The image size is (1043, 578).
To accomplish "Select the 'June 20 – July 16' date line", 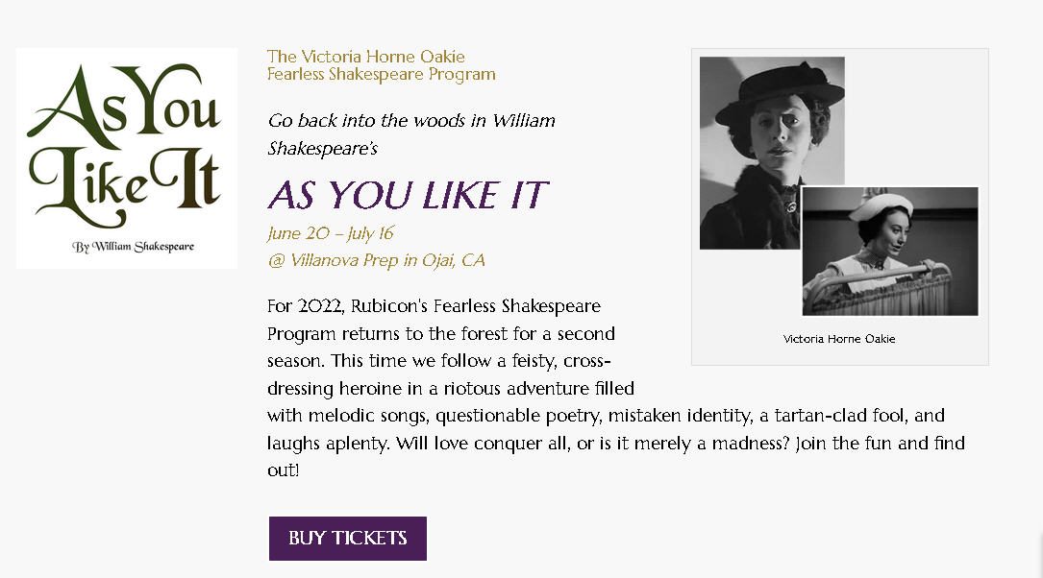I will pyautogui.click(x=331, y=233).
